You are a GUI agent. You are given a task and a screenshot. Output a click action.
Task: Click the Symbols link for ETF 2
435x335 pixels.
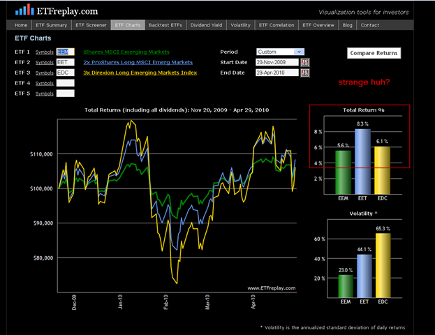tap(45, 63)
